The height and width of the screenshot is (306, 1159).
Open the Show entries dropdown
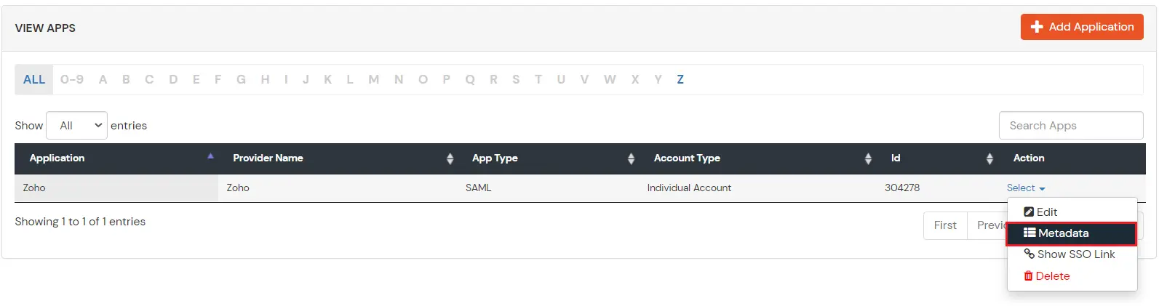[x=77, y=125]
